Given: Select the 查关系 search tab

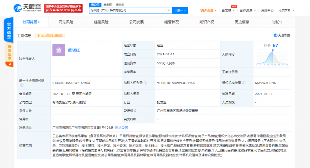Looking at the screenshot, I should click(120, 5).
